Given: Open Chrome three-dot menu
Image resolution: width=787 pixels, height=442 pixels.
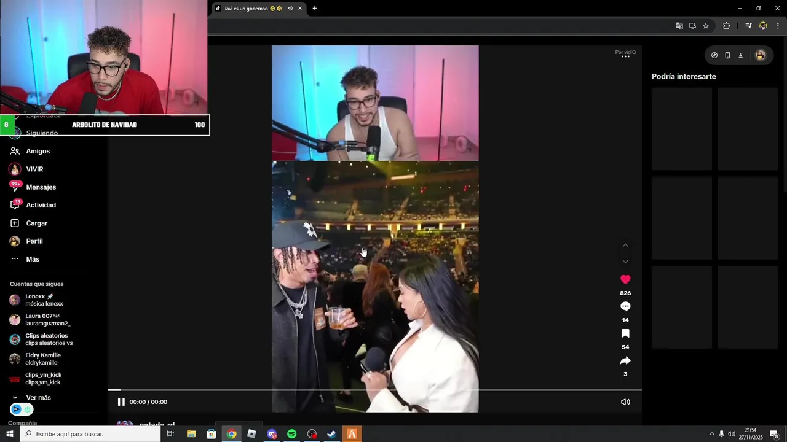Looking at the screenshot, I should (x=778, y=26).
